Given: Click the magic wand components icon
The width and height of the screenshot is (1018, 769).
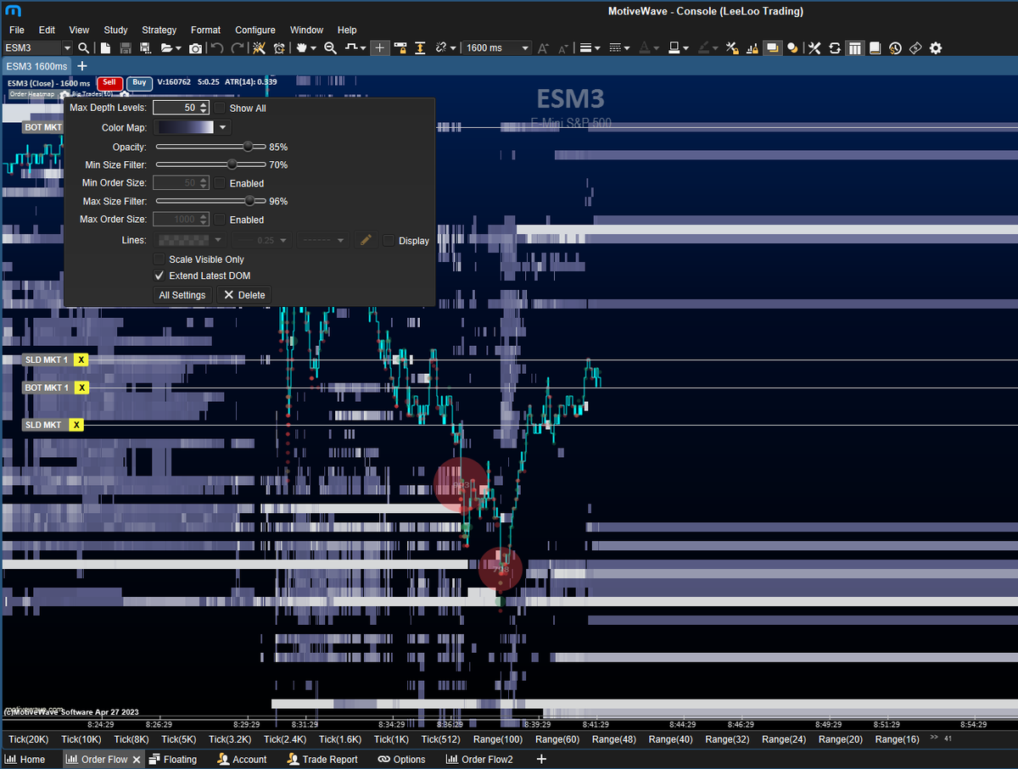Looking at the screenshot, I should 258,48.
